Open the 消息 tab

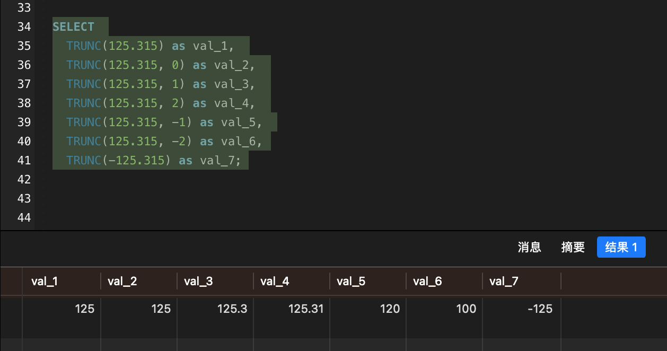[529, 247]
